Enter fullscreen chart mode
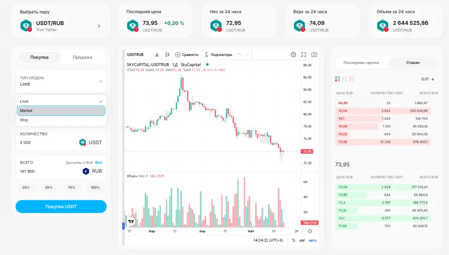 point(304,55)
